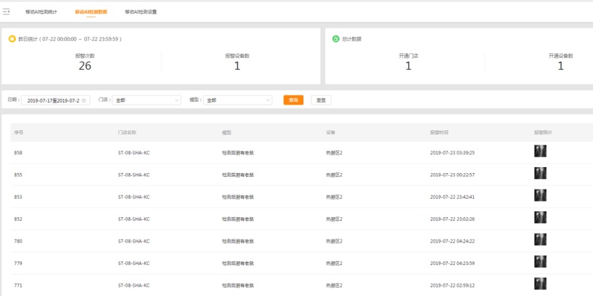Click alarm time 2019-07-22 23:42:41
Viewport: 593px width, 296px height.
(x=452, y=197)
